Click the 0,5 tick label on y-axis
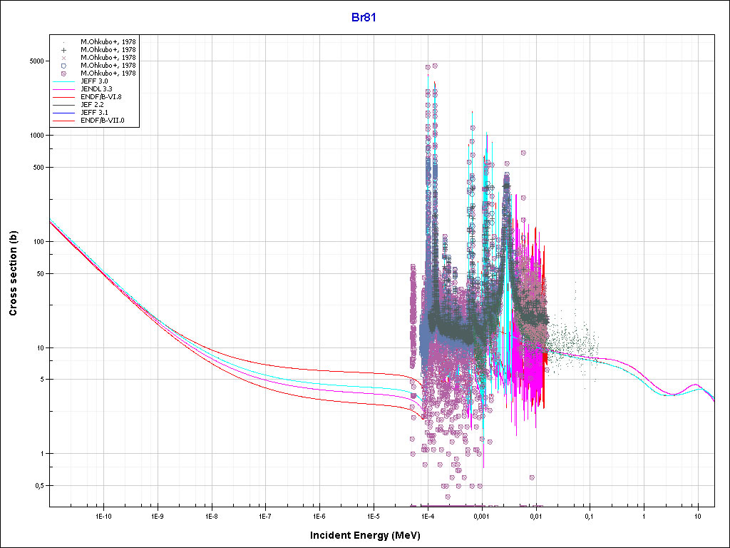Image resolution: width=730 pixels, height=548 pixels. point(39,486)
